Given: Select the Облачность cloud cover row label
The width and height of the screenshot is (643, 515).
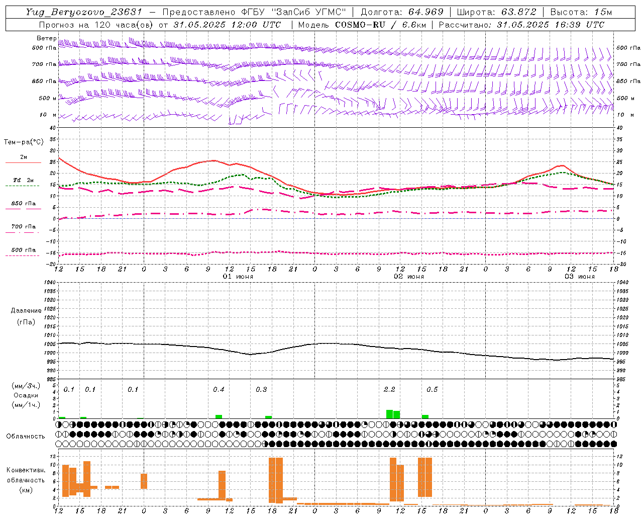Looking at the screenshot, I should (x=26, y=437).
